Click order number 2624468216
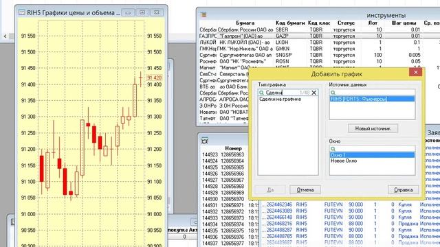 coord(279,224)
